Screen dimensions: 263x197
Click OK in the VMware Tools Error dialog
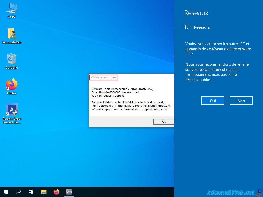[x=164, y=122]
